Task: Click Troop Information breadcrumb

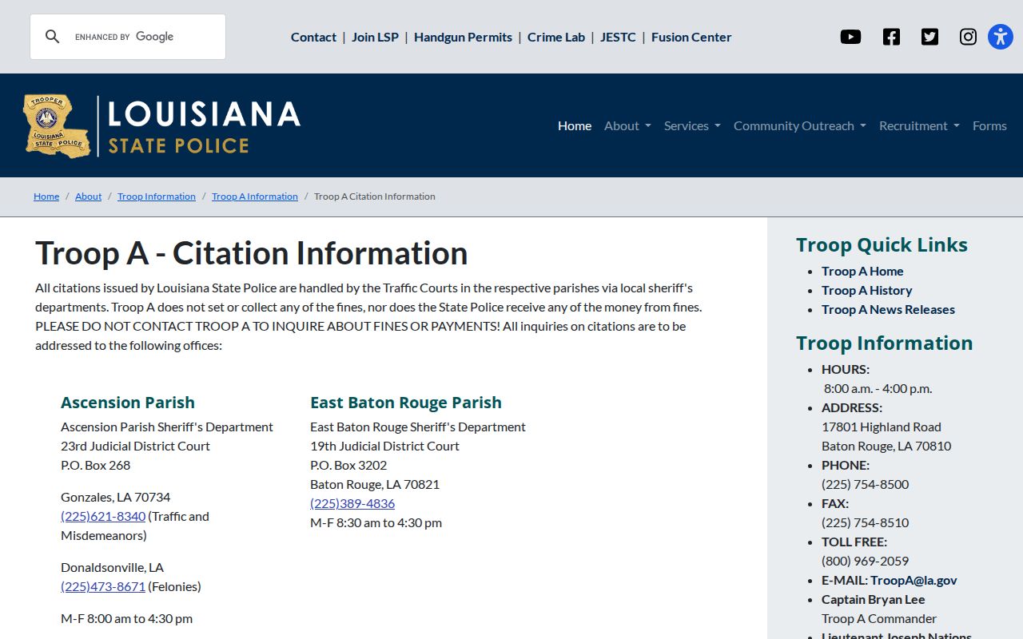Action: [157, 196]
